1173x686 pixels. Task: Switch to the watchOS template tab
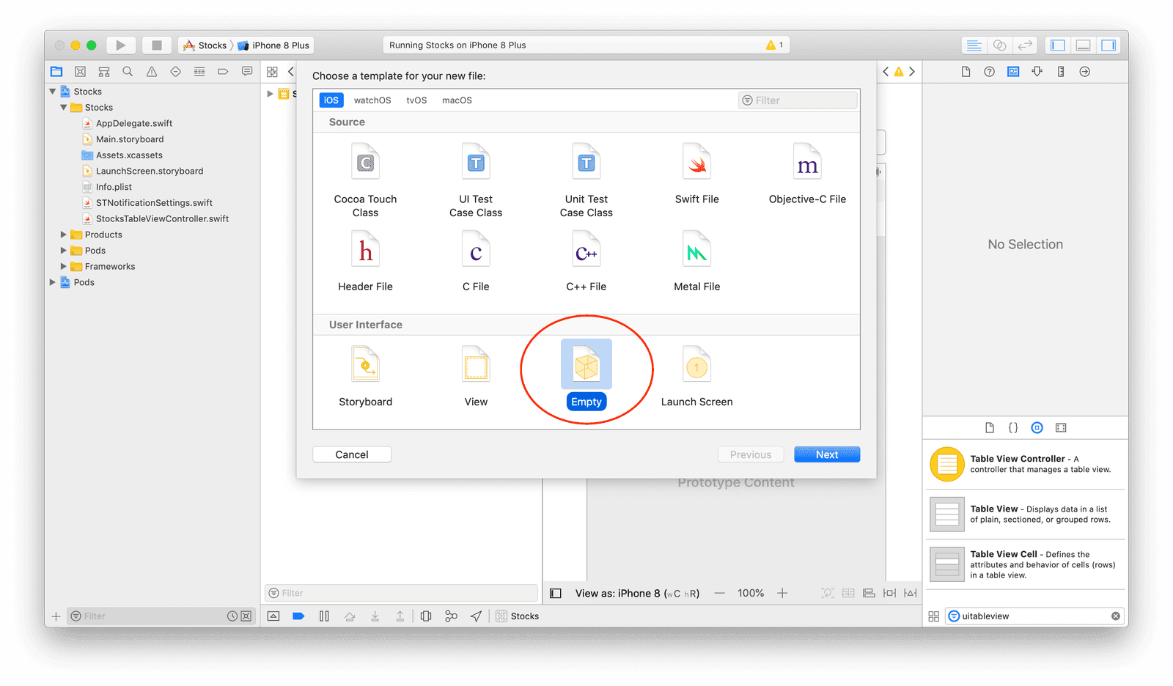pyautogui.click(x=372, y=100)
